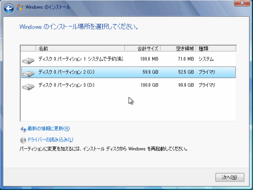Screen dimensions: 253x190
Task: Click the 52.5 GB free space cell
Action: point(186,72)
